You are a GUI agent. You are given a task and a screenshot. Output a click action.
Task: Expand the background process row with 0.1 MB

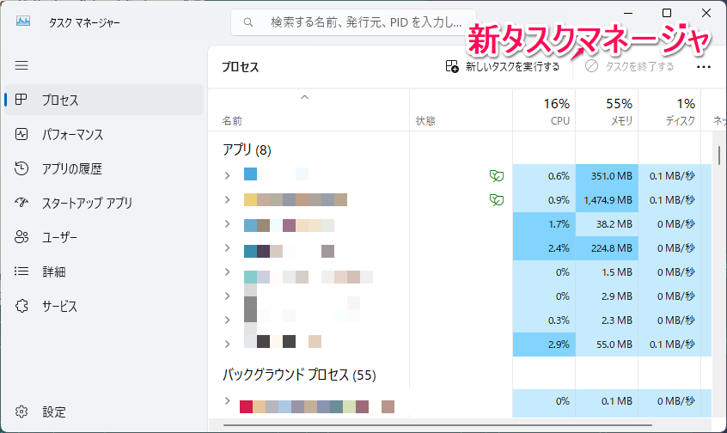tap(227, 401)
